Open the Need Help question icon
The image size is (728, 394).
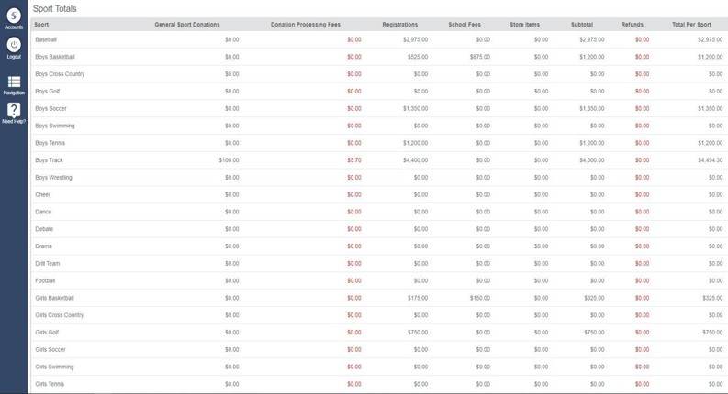click(14, 110)
